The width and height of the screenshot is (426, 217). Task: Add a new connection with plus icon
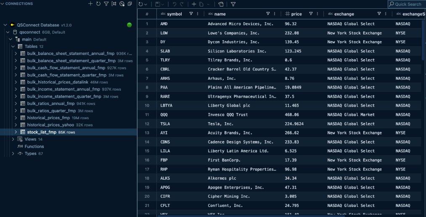pyautogui.click(x=90, y=4)
